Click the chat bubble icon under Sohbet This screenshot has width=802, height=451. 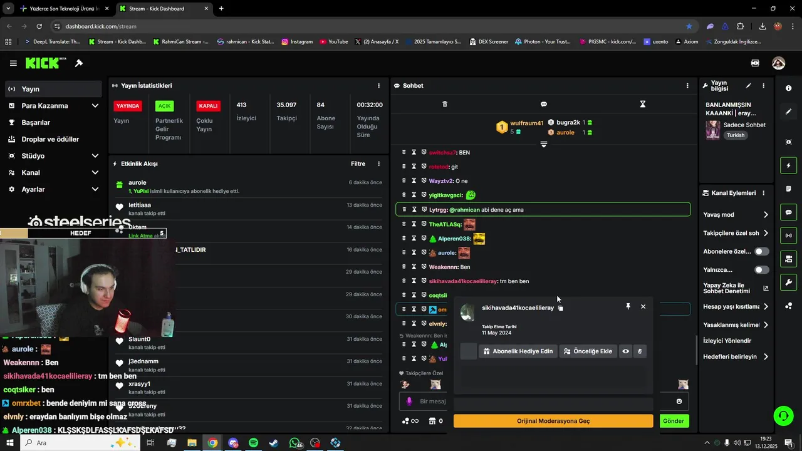[544, 104]
